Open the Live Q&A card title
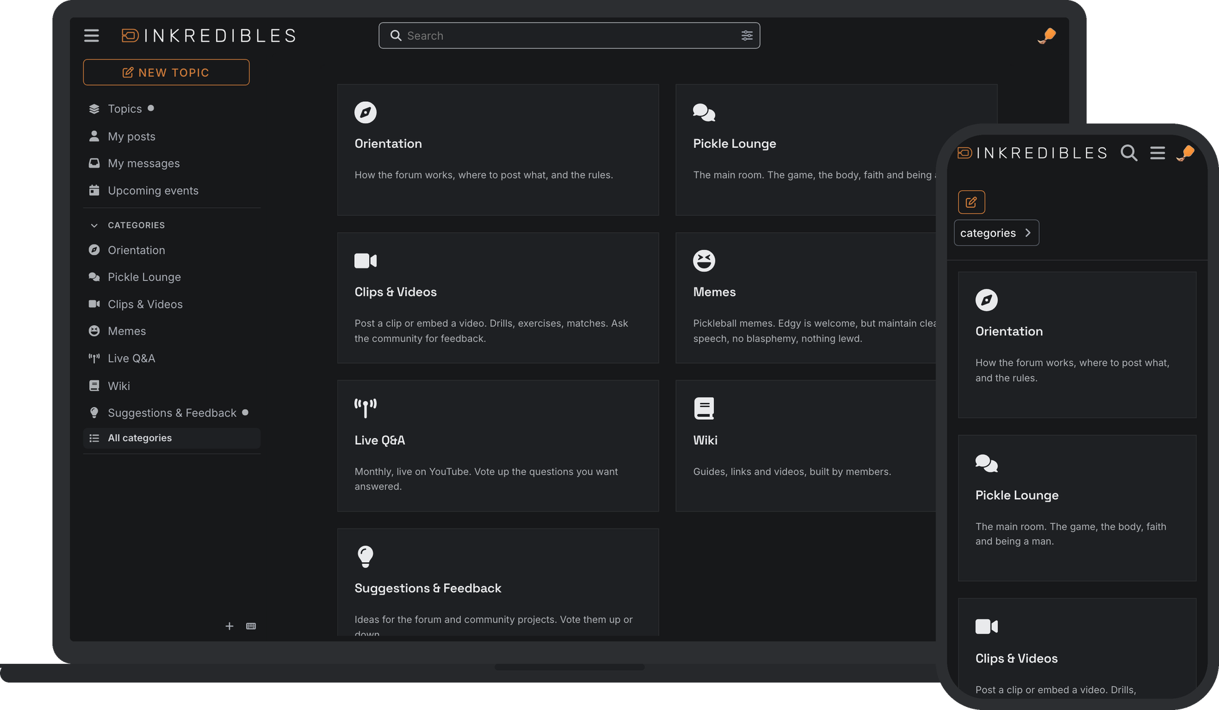 click(x=380, y=440)
